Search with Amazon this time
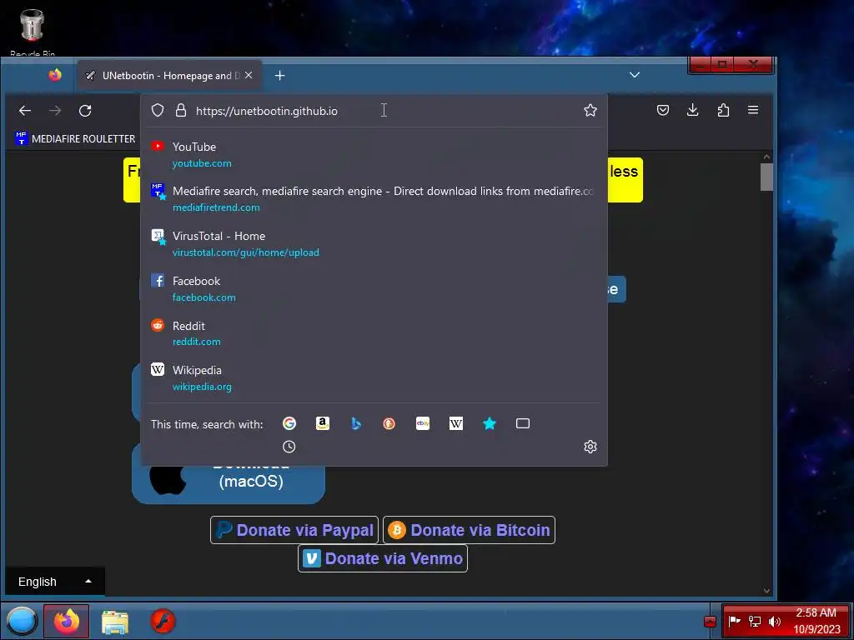This screenshot has height=640, width=854. tap(323, 423)
